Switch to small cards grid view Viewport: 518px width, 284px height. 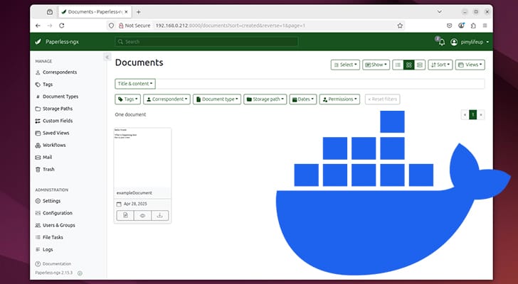pos(408,65)
